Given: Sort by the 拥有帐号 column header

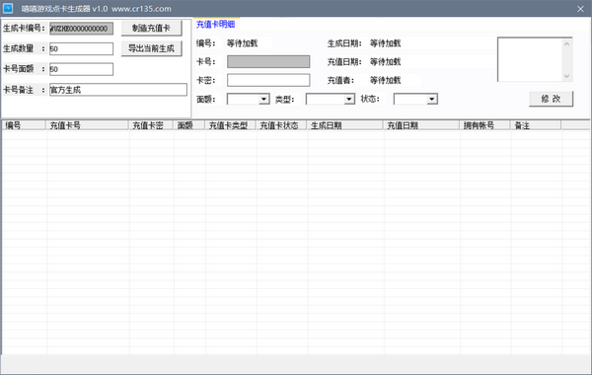Looking at the screenshot, I should tap(485, 125).
